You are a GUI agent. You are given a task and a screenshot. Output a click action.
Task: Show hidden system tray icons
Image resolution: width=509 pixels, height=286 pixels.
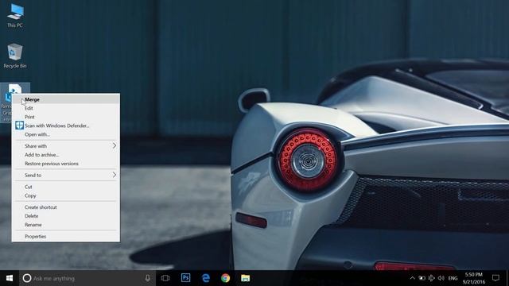412,278
